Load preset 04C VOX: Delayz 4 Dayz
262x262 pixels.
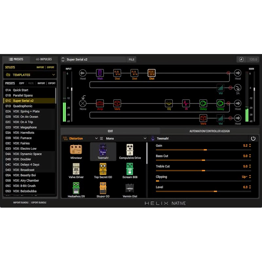[29, 165]
